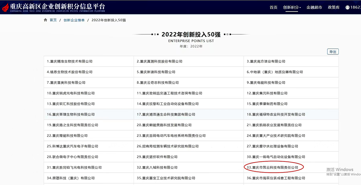Select '2.重庆真测科技股份有限公司'
361x185 pixels.
159,61
